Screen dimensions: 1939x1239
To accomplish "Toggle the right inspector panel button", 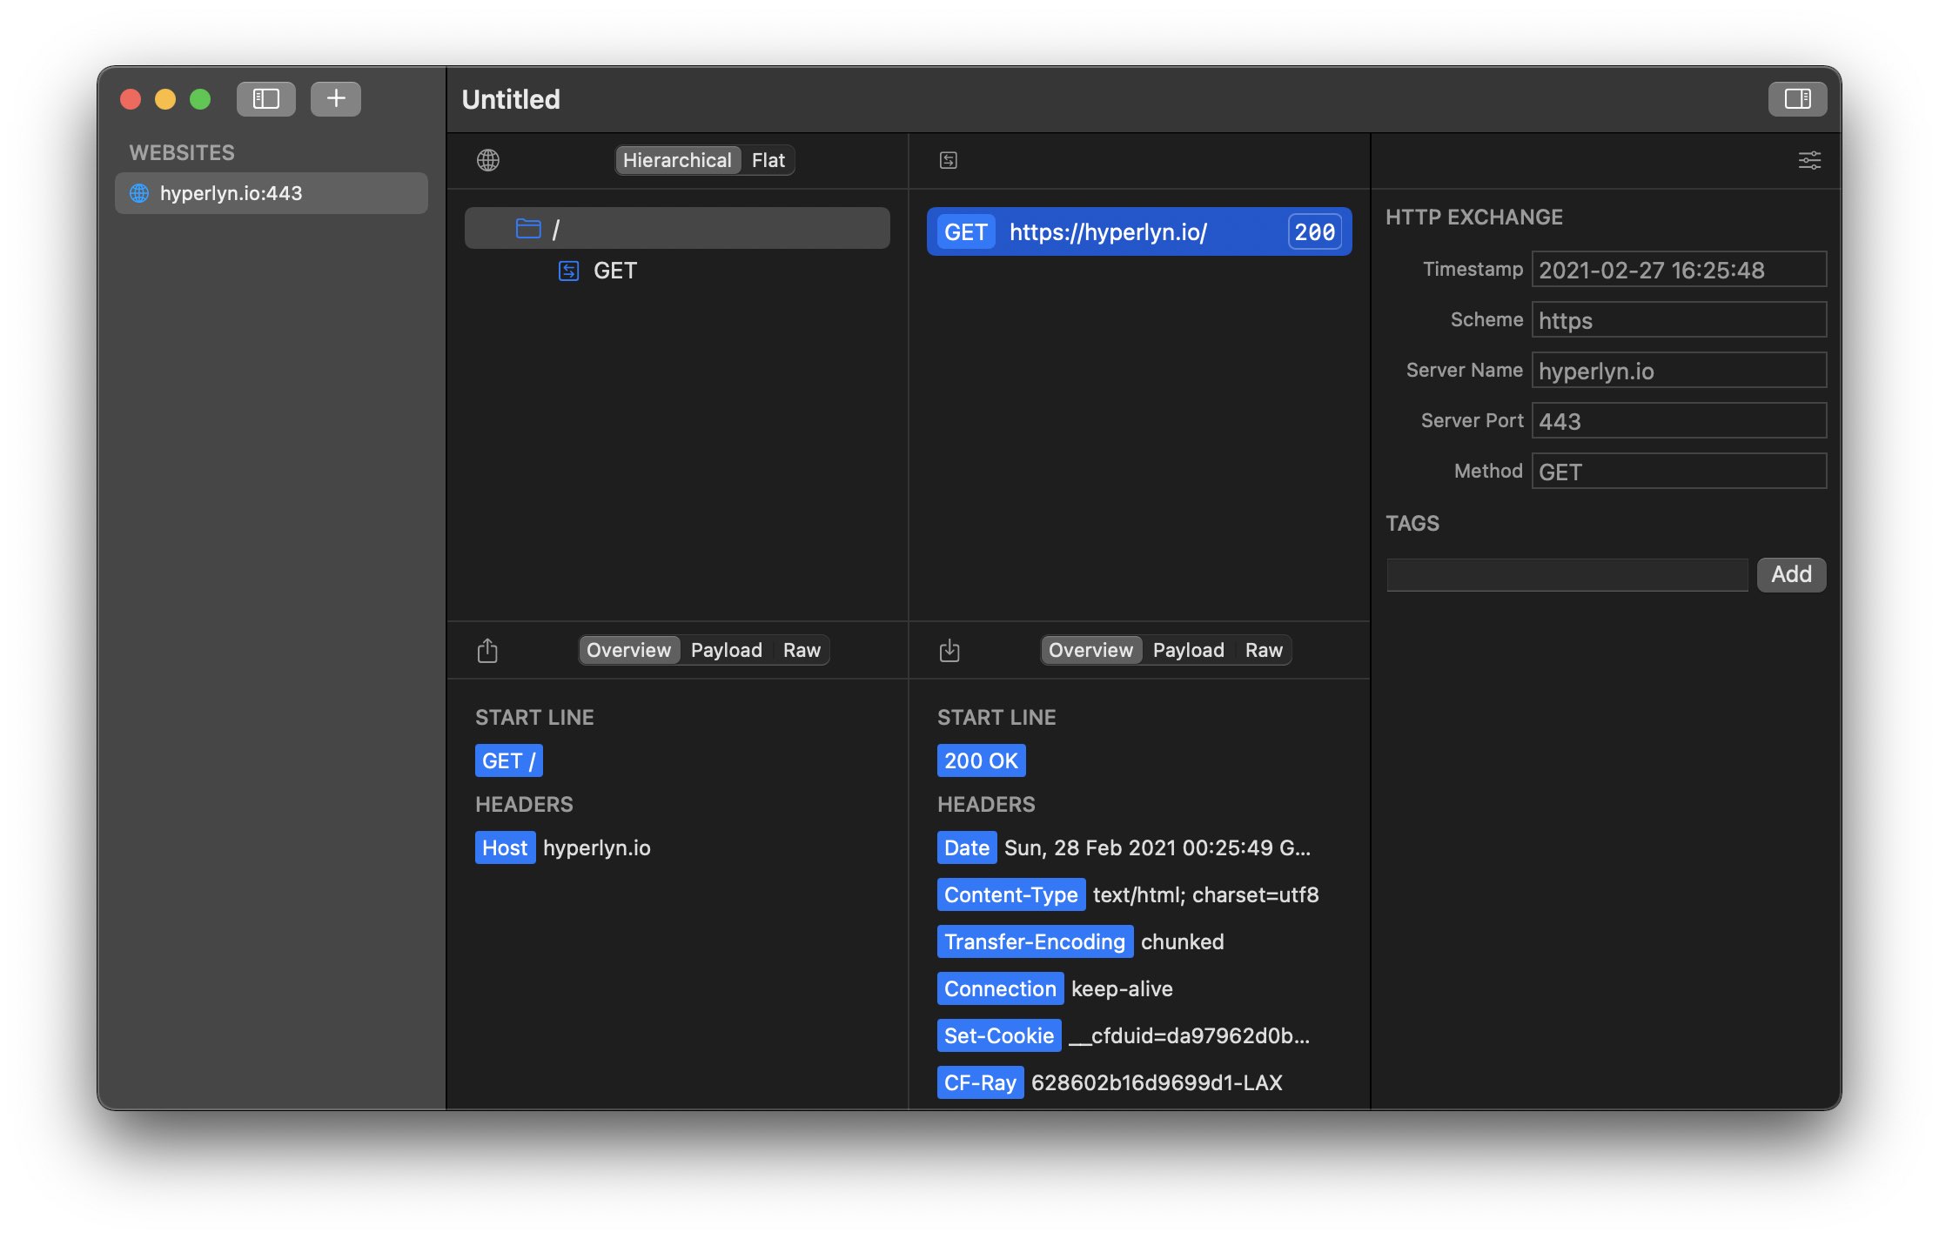I will 1797,99.
